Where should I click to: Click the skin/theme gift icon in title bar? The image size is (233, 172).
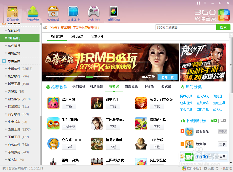point(199,3)
